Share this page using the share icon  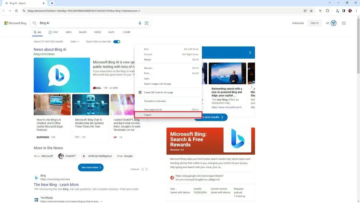tap(305, 11)
